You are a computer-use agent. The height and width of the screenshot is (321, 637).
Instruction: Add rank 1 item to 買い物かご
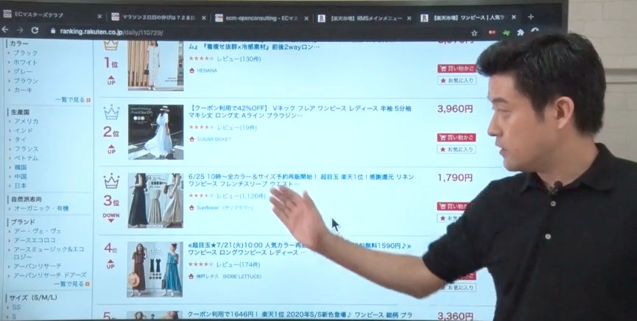pyautogui.click(x=457, y=68)
